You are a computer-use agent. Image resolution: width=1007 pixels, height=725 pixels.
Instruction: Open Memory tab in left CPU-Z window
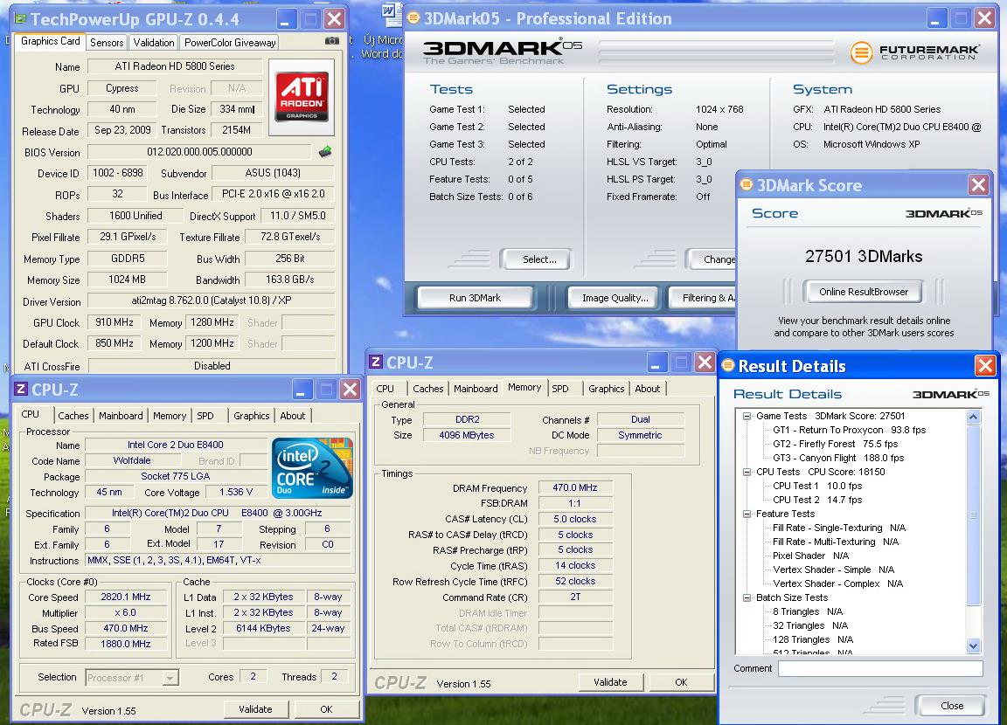coord(170,416)
